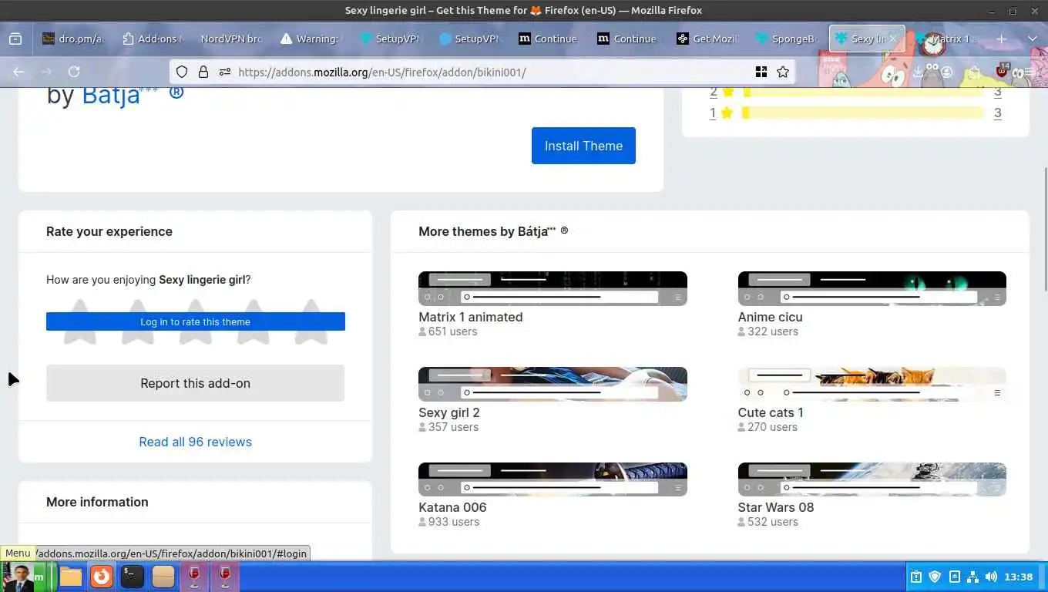Screen dimensions: 1048x592
Task: Click the 13:38 clock in the panel
Action: click(1019, 577)
